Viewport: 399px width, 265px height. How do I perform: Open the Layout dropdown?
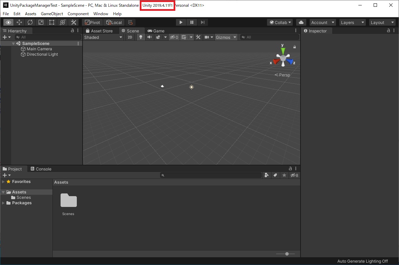tap(382, 22)
